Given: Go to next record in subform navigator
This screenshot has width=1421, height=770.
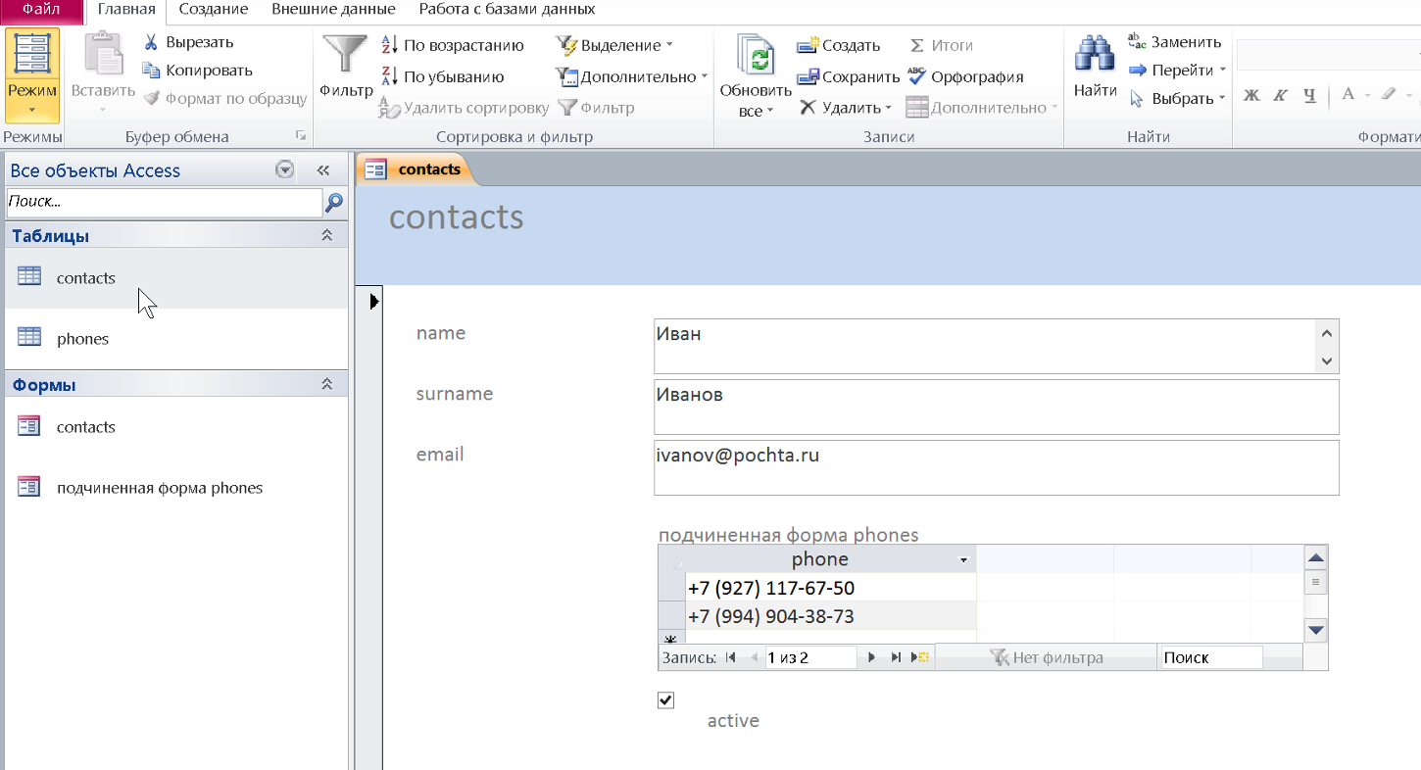Looking at the screenshot, I should click(x=871, y=657).
